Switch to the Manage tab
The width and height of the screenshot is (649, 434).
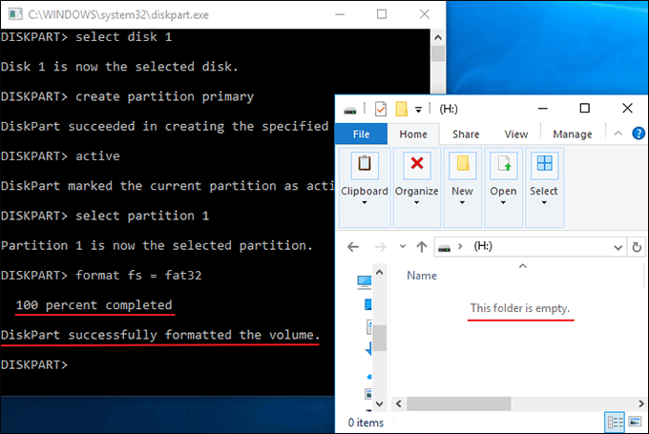point(573,134)
